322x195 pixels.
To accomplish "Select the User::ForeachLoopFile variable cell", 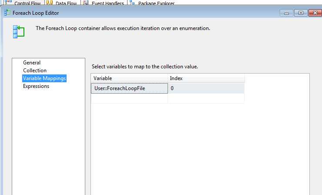I will pos(129,88).
